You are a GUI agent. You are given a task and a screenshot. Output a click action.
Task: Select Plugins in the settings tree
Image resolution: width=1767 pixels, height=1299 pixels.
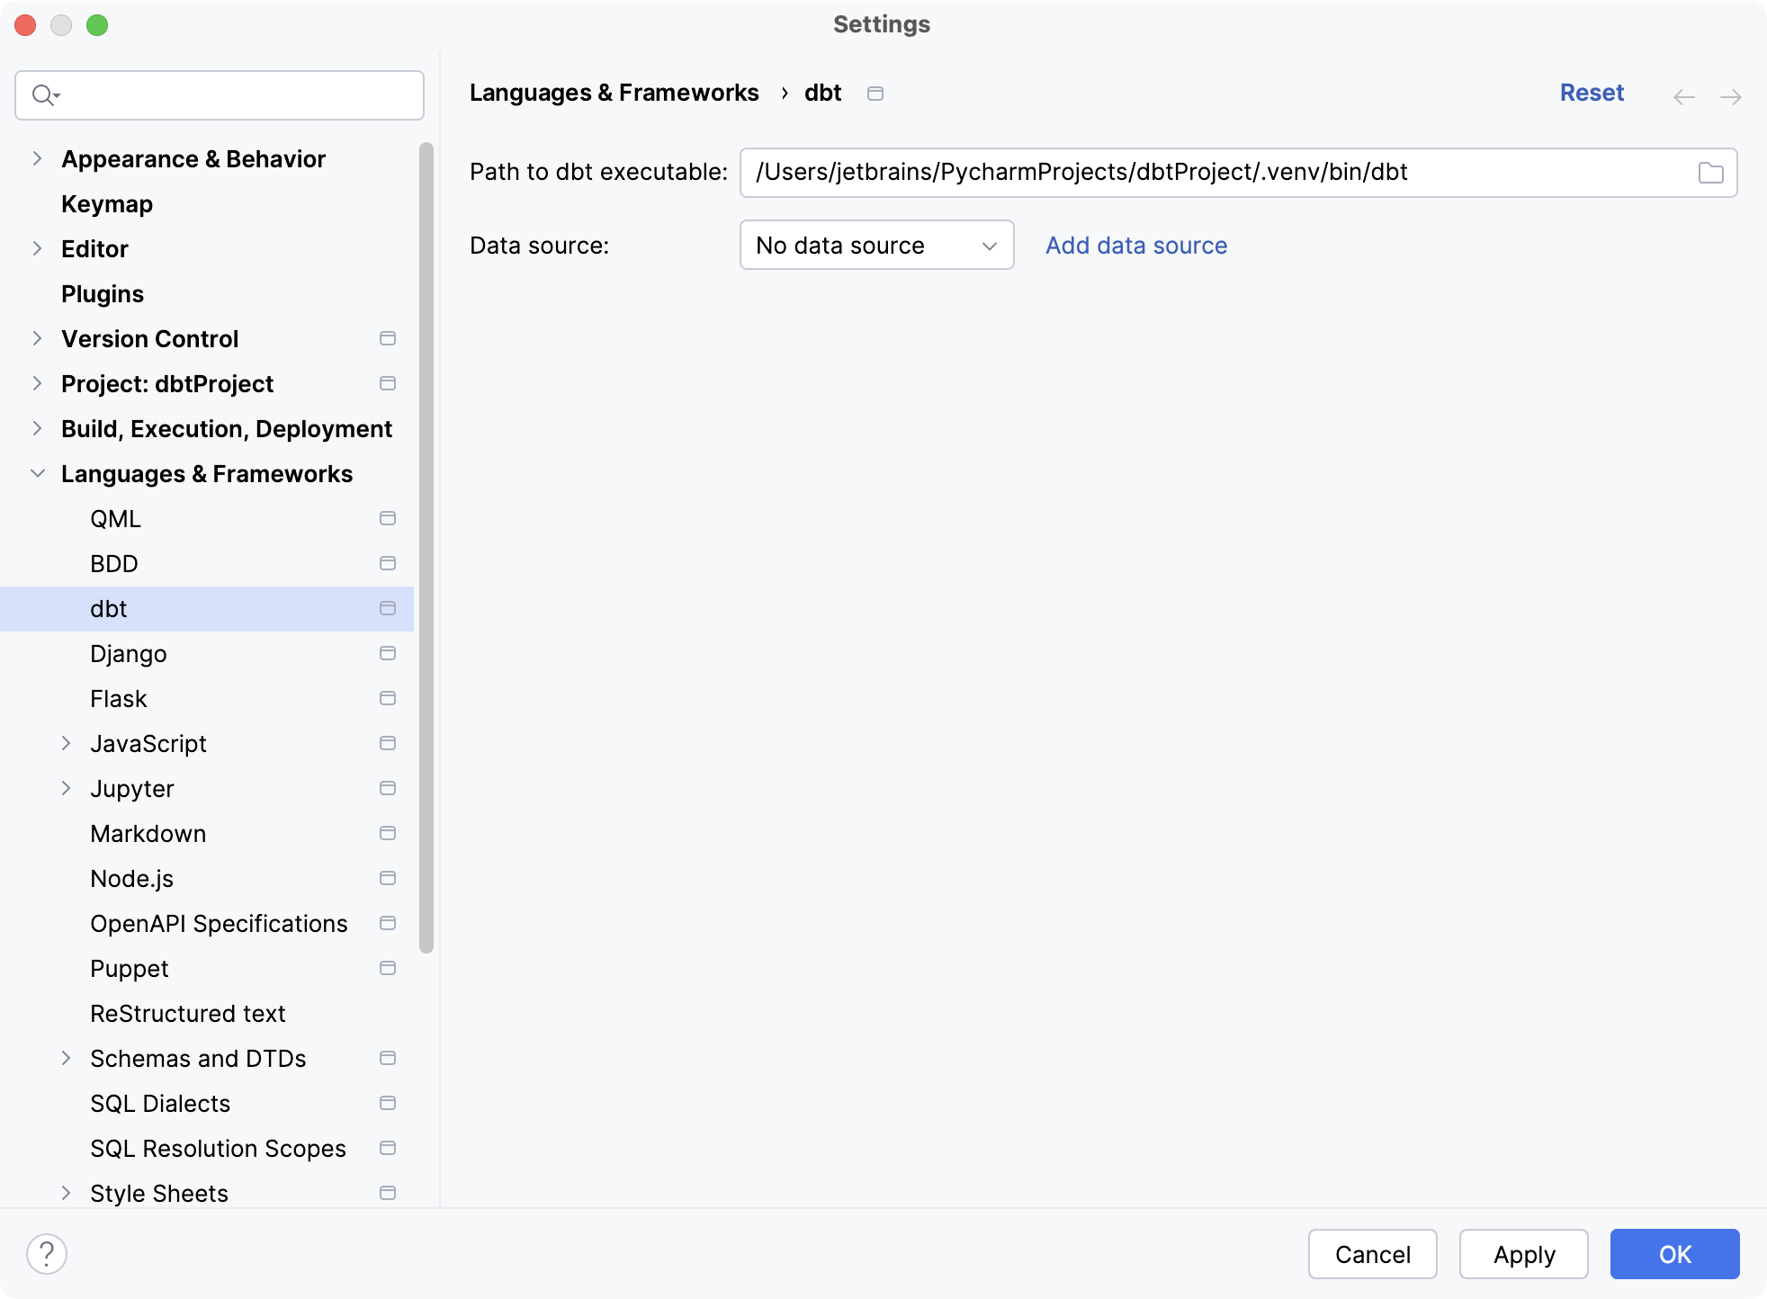tap(102, 293)
